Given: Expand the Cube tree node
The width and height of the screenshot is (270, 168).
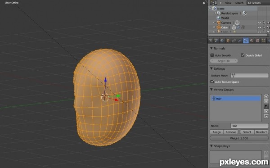Looking at the screenshot, I should (214, 27).
